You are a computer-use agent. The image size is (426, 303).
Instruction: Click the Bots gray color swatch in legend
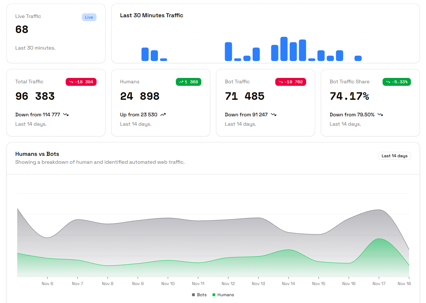[194, 295]
